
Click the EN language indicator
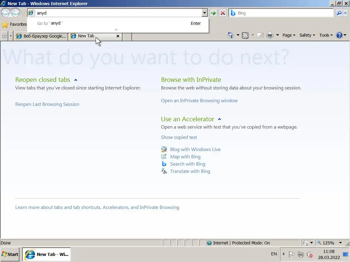click(x=274, y=254)
